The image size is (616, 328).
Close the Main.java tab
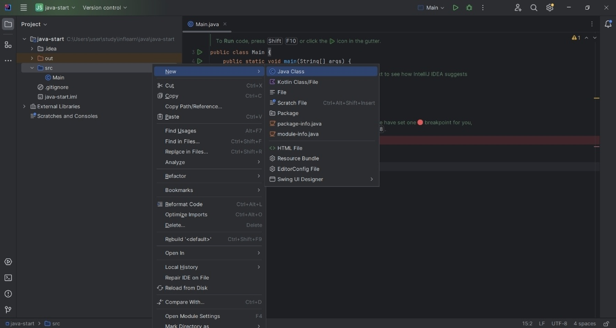pyautogui.click(x=225, y=24)
